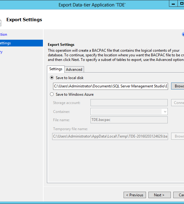
Task: Click the Export Settings section heading text
Action: click(61, 45)
